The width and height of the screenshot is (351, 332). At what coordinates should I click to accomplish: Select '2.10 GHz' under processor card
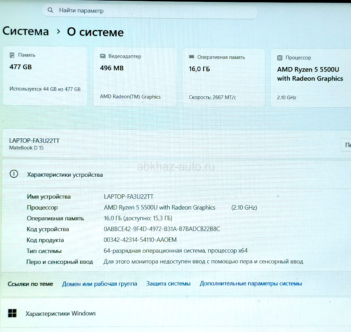pyautogui.click(x=287, y=98)
